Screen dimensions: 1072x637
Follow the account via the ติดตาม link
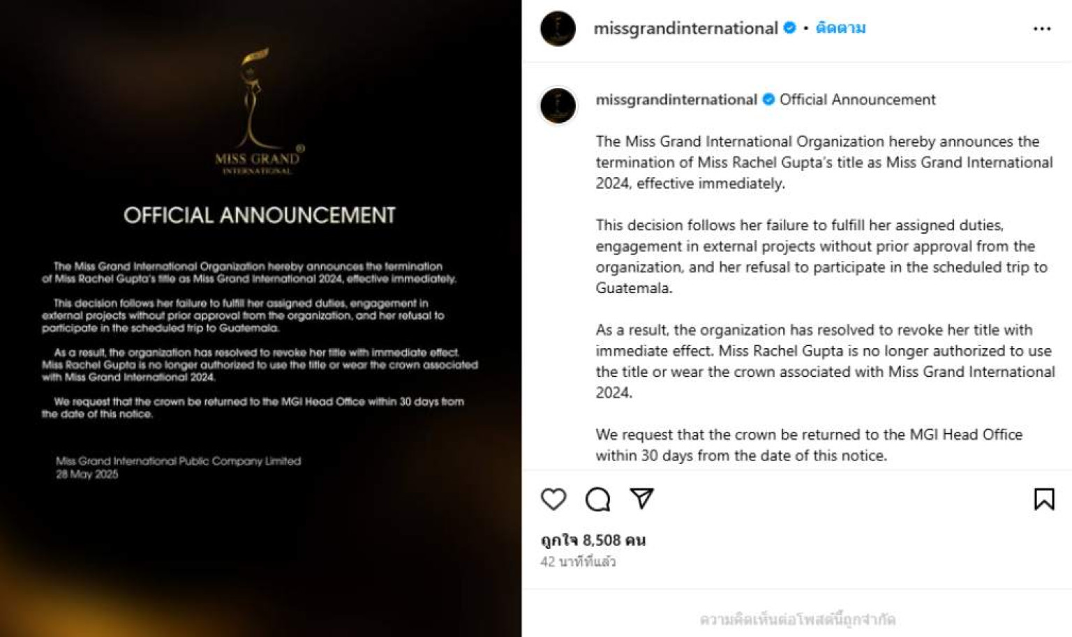[x=840, y=28]
